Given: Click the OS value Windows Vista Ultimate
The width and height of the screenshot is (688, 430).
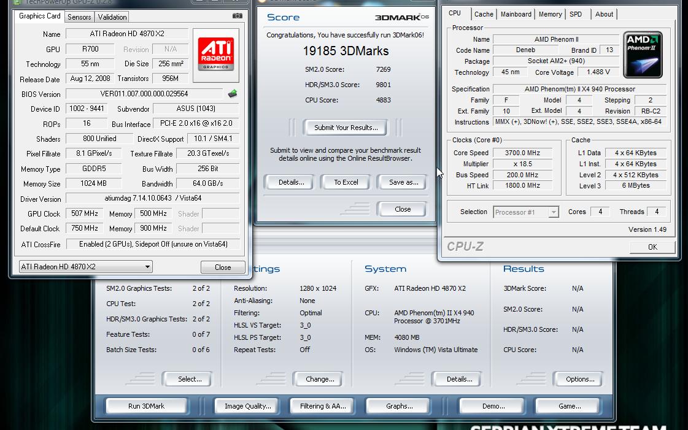Looking at the screenshot, I should click(436, 350).
